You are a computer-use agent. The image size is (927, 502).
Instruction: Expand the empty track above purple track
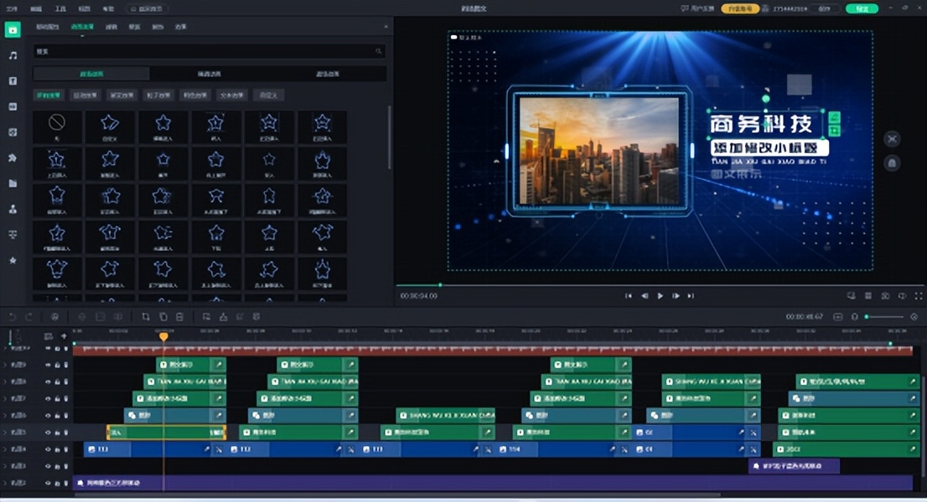coord(5,466)
